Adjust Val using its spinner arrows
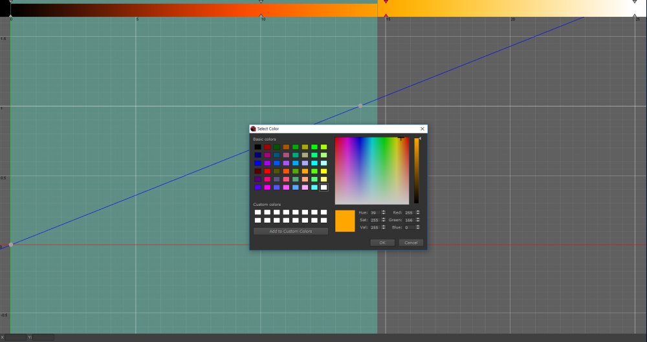The height and width of the screenshot is (342, 647). click(x=384, y=227)
